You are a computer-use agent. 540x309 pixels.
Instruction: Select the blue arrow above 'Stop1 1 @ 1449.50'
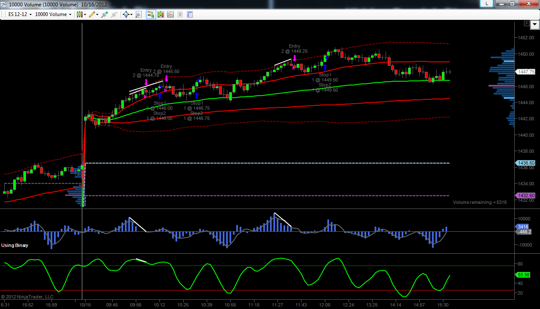click(325, 67)
